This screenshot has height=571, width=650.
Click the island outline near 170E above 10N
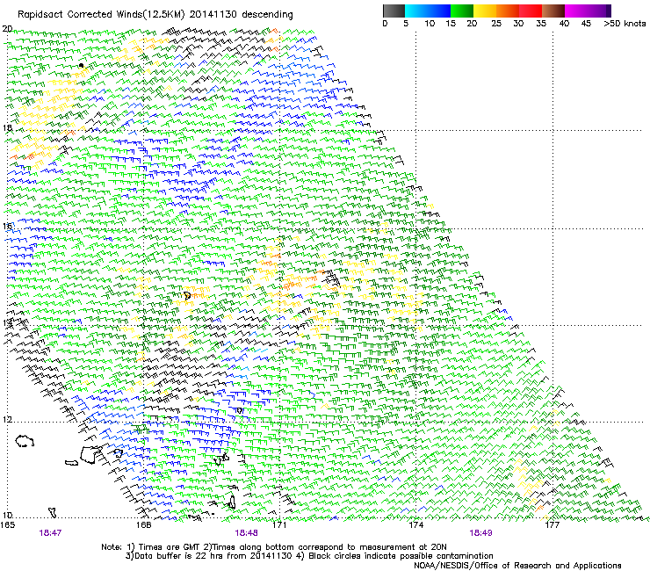(232, 502)
